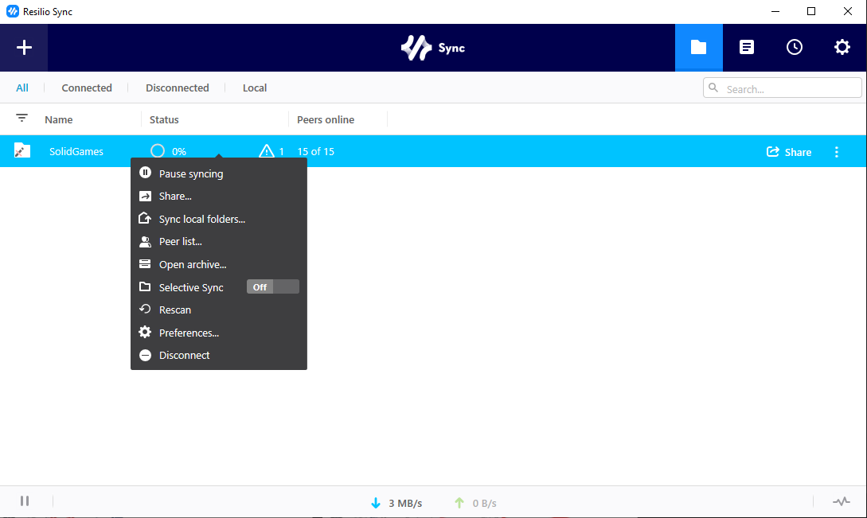Click the Share button on SolidGames row
The height and width of the screenshot is (518, 867).
(789, 152)
